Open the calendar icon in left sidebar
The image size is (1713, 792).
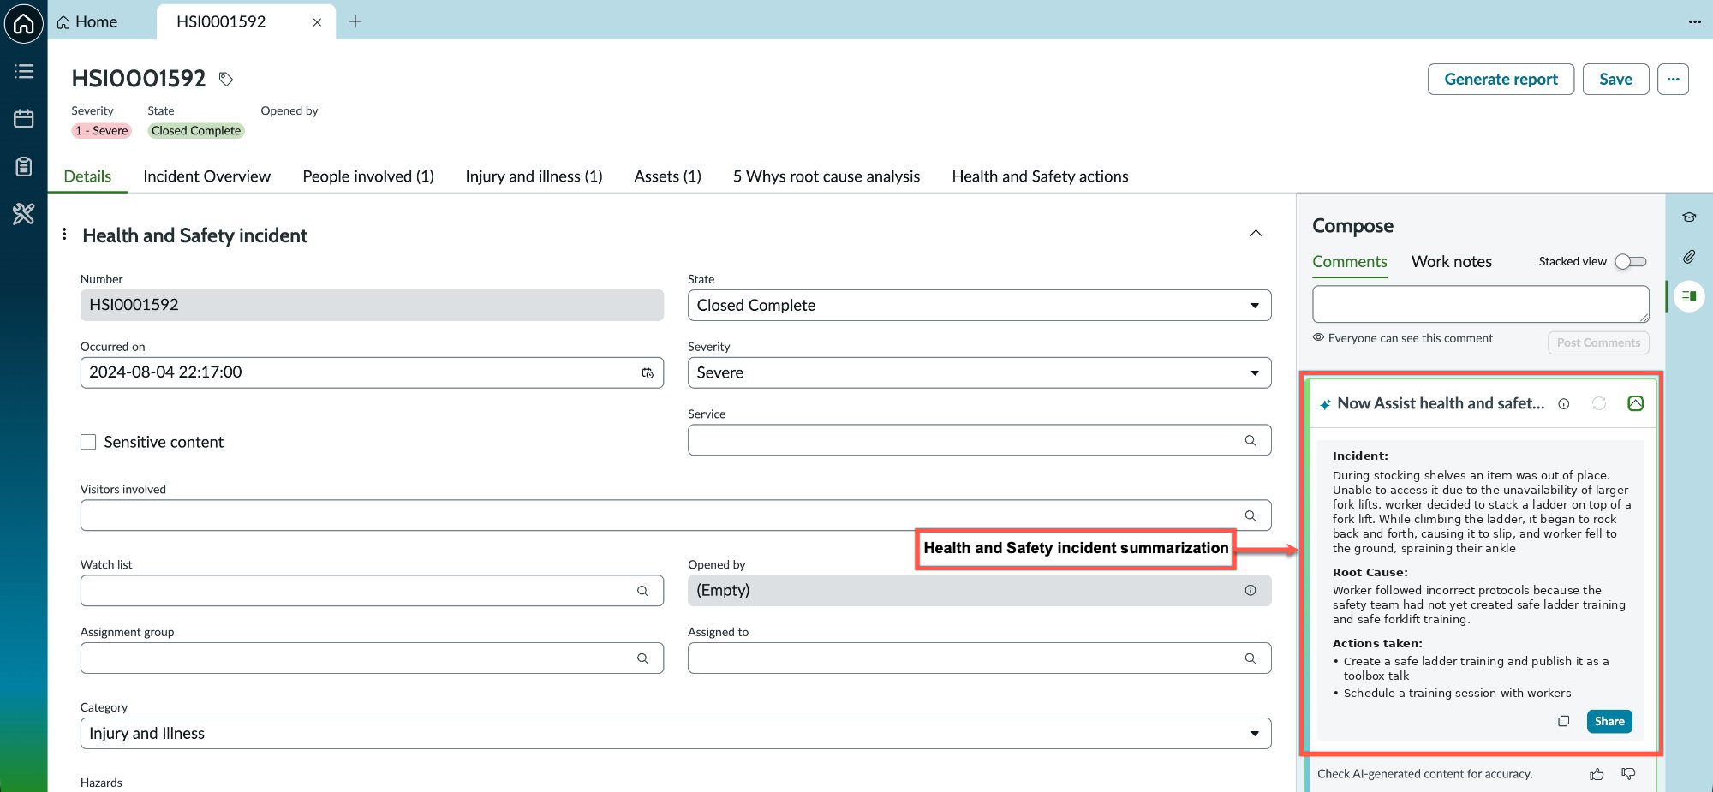[x=24, y=119]
